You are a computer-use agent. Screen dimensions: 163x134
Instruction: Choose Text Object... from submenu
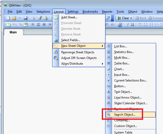(x=130, y=92)
